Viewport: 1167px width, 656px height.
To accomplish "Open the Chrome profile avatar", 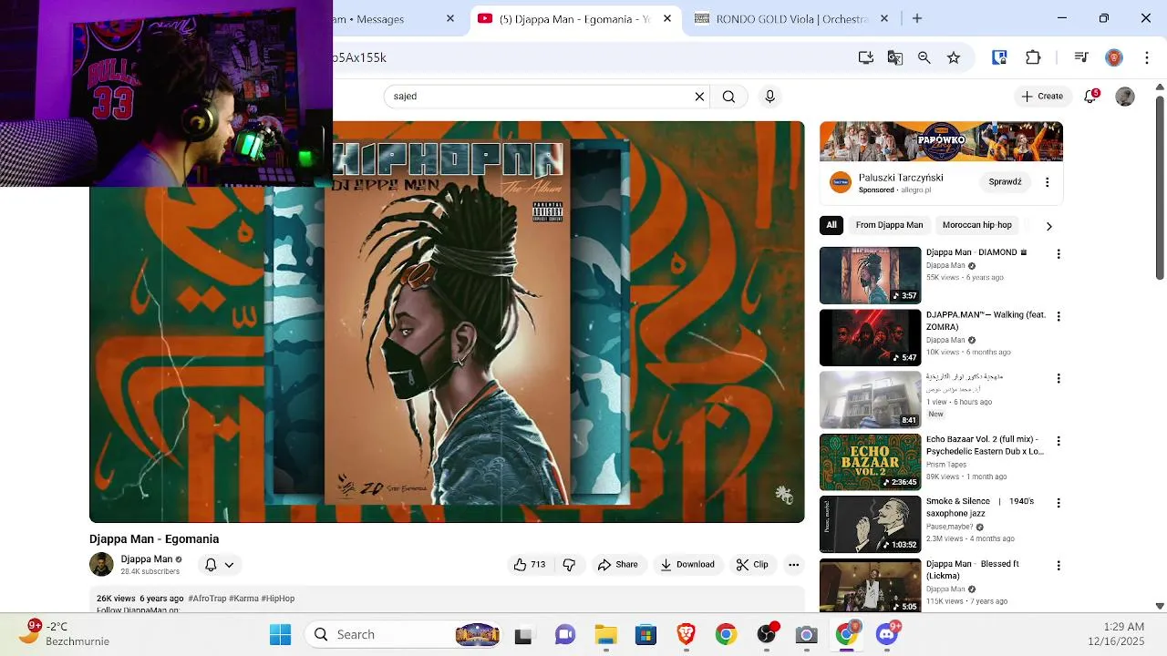I will pos(1114,57).
